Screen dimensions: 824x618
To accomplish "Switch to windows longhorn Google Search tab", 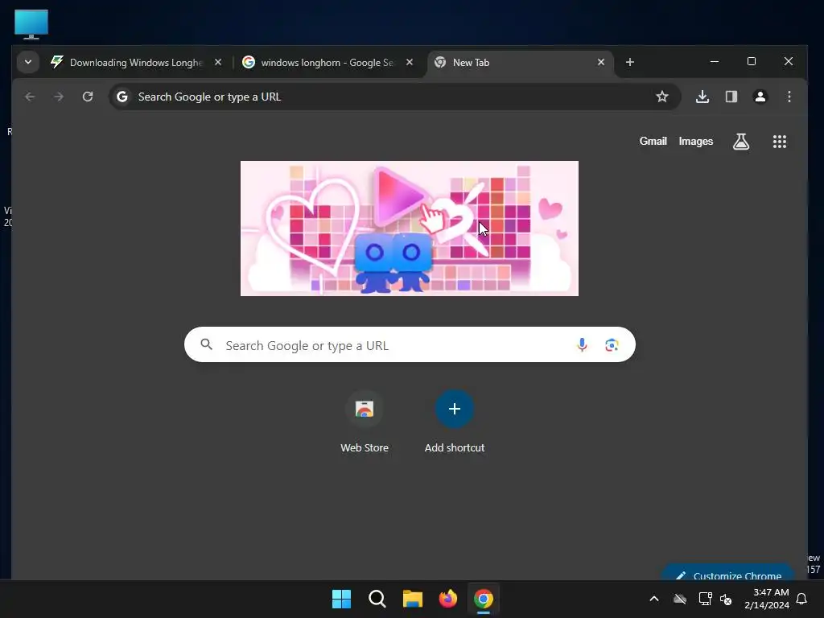I will point(327,63).
